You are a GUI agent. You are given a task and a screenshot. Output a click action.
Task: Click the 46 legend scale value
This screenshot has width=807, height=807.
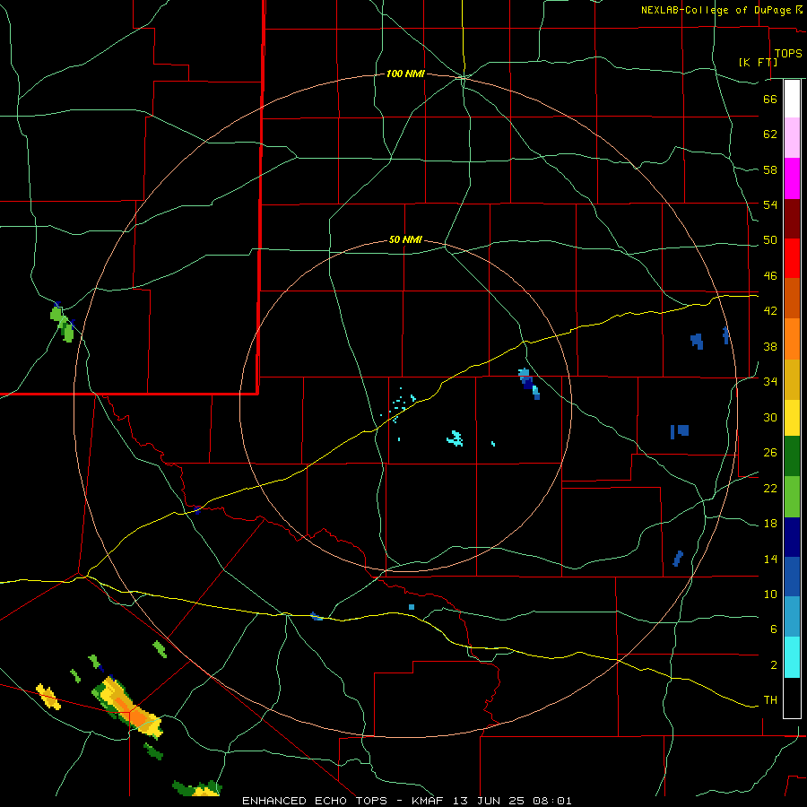tap(770, 276)
